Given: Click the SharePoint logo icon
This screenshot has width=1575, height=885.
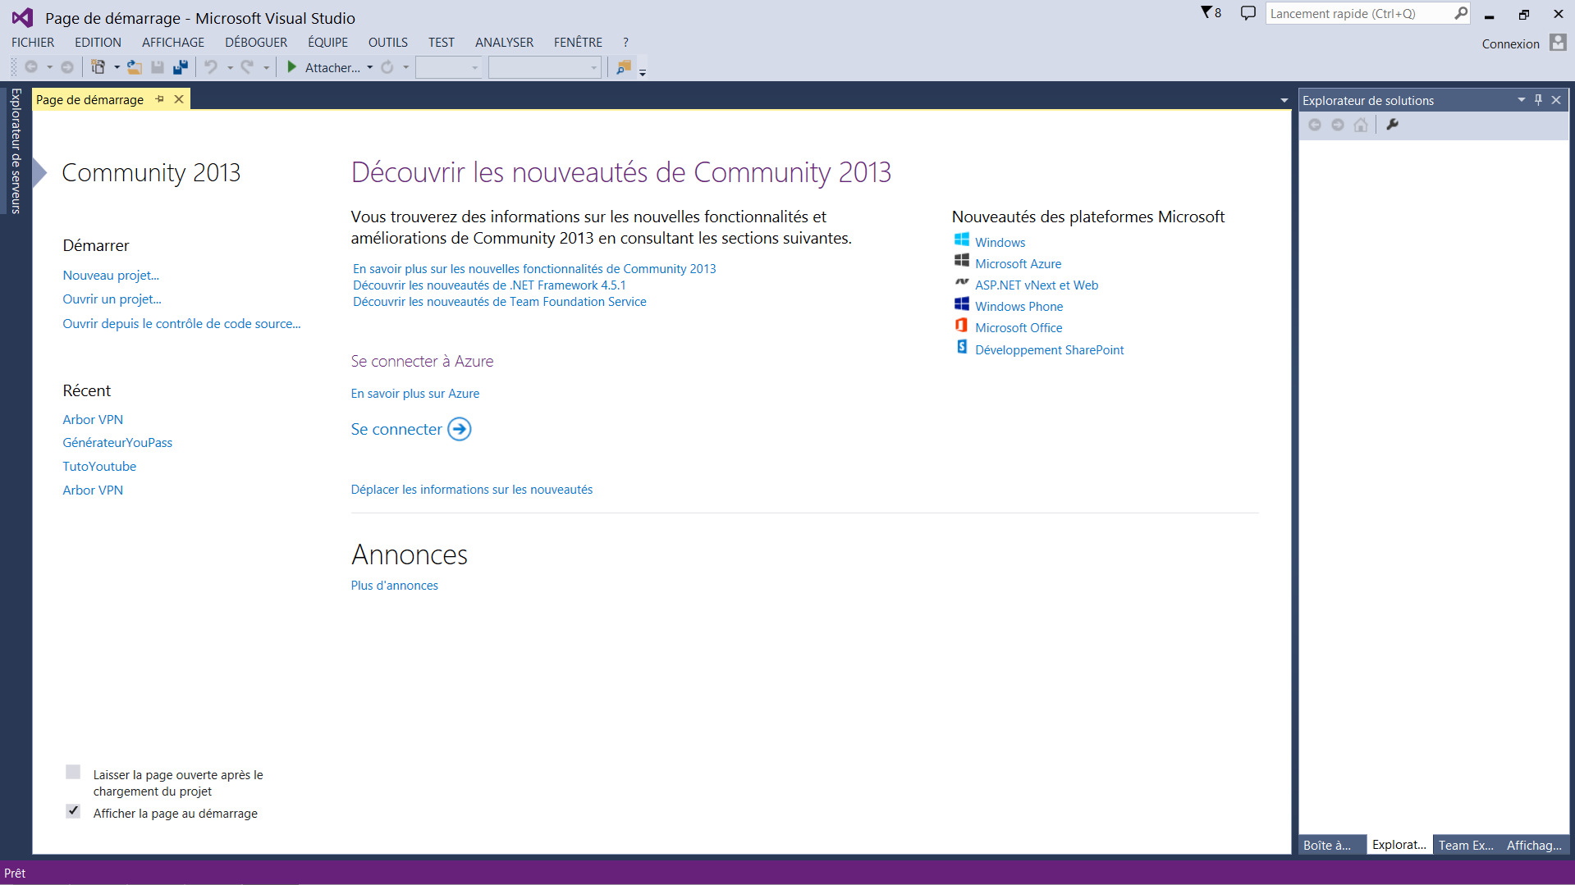Looking at the screenshot, I should [x=961, y=348].
